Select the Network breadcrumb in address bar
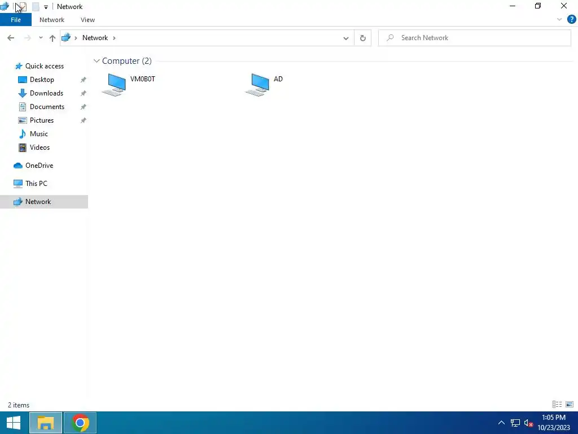Image resolution: width=578 pixels, height=434 pixels. (95, 38)
